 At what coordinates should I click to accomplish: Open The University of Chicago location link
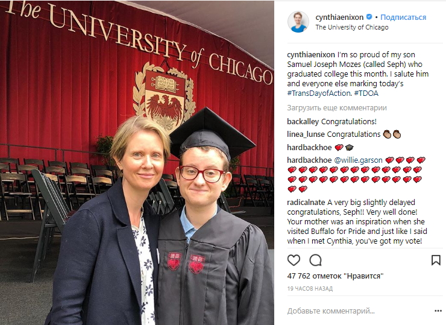click(352, 27)
